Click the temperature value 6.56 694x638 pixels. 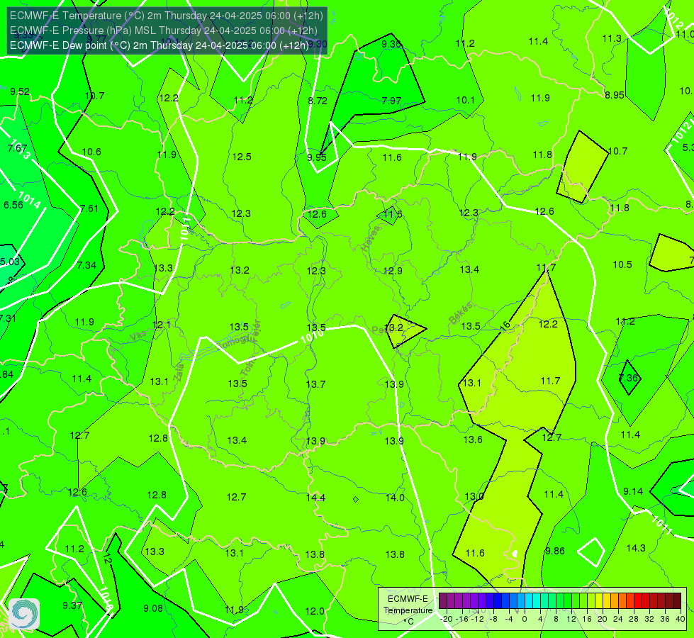coord(13,205)
